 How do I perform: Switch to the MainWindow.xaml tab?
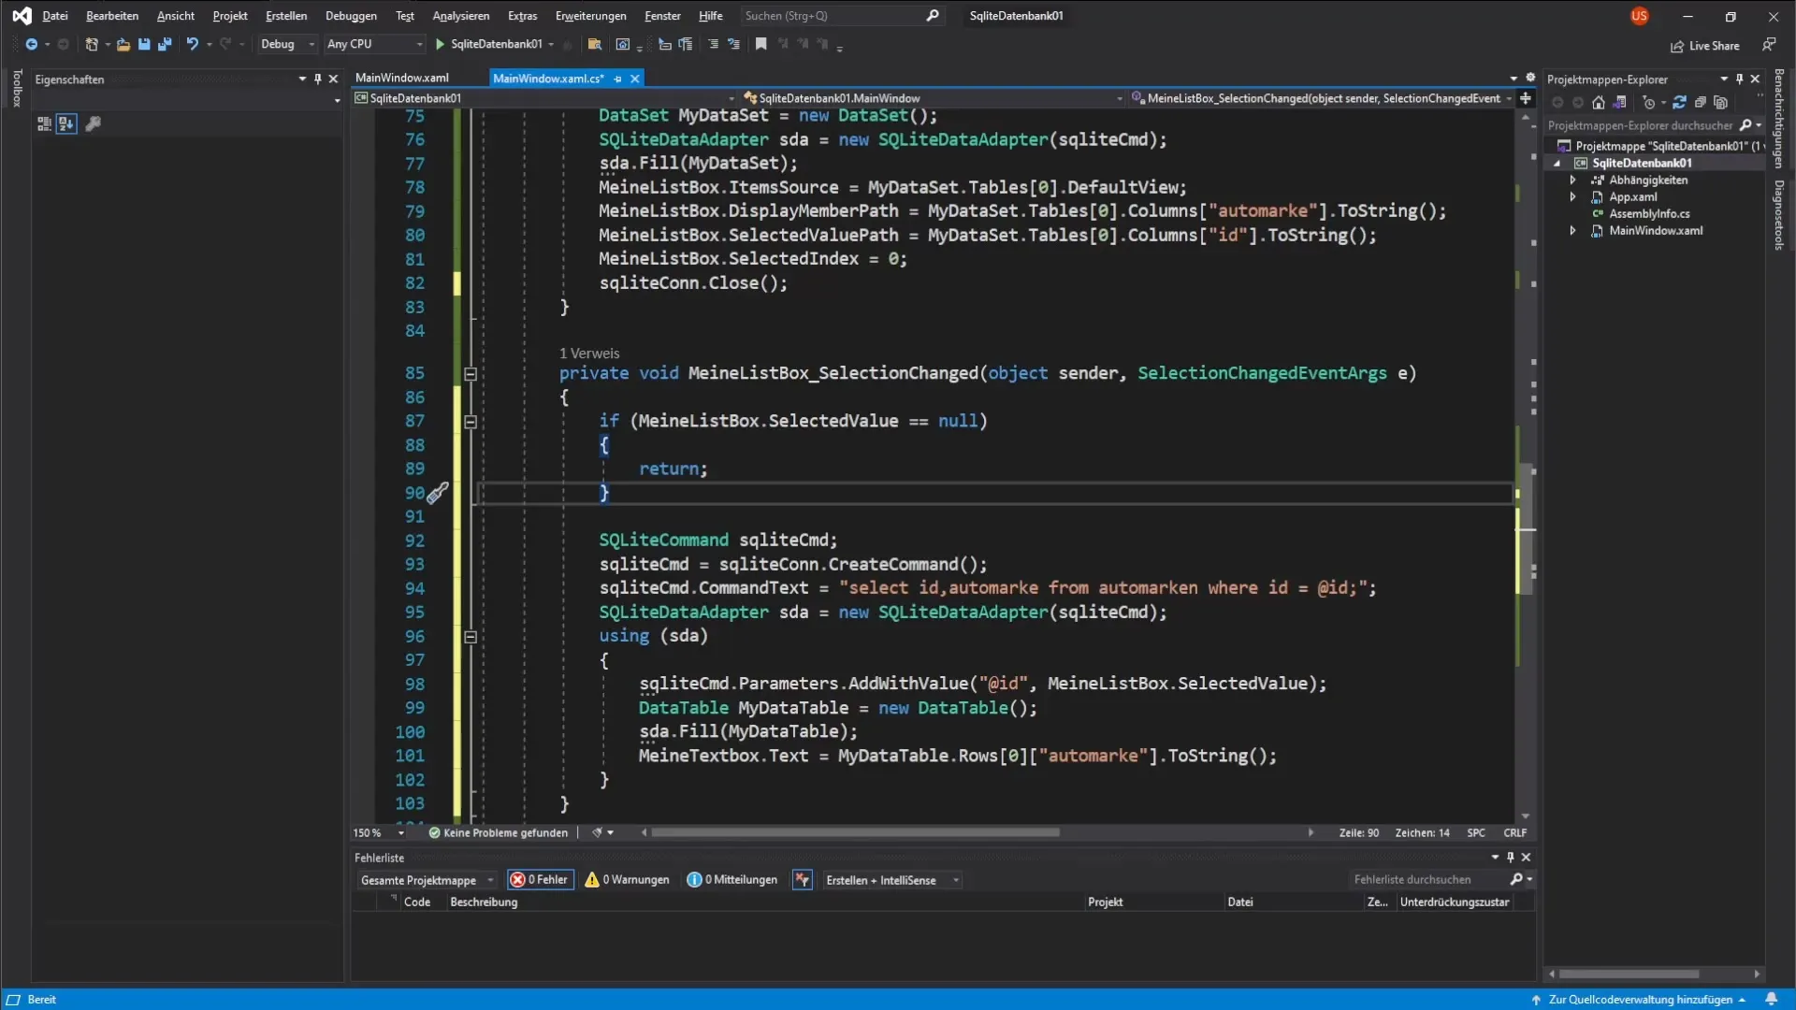(402, 79)
